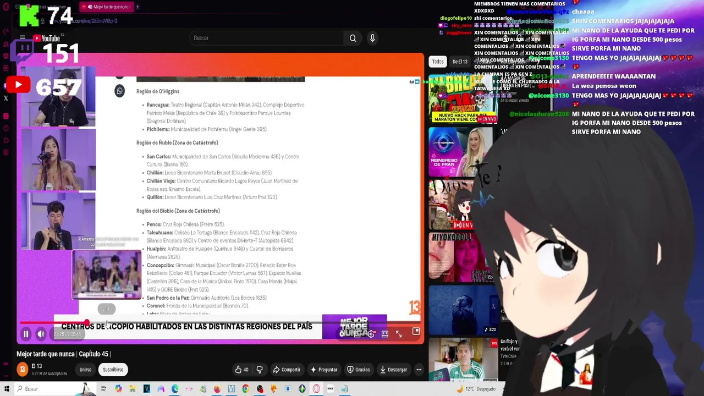The width and height of the screenshot is (704, 396).
Task: Switch to theater mode in player
Action: (x=385, y=334)
